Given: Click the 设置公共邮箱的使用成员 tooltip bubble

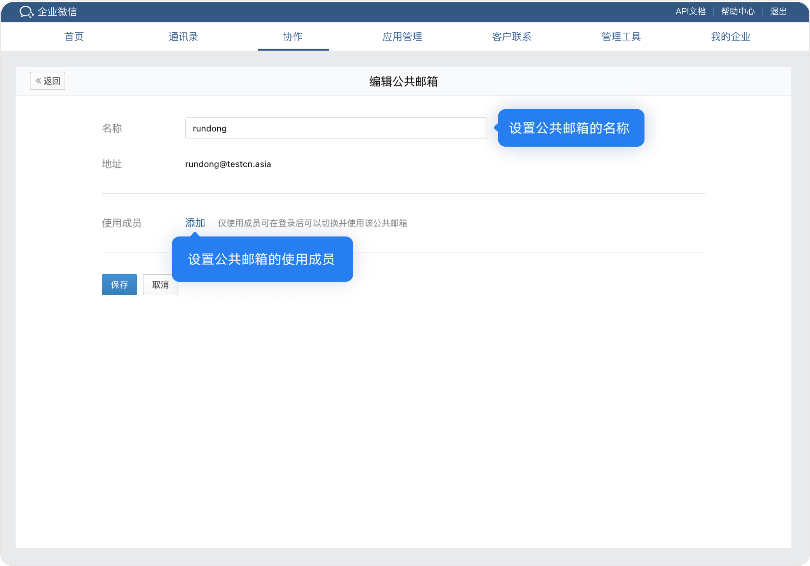Looking at the screenshot, I should pos(262,259).
